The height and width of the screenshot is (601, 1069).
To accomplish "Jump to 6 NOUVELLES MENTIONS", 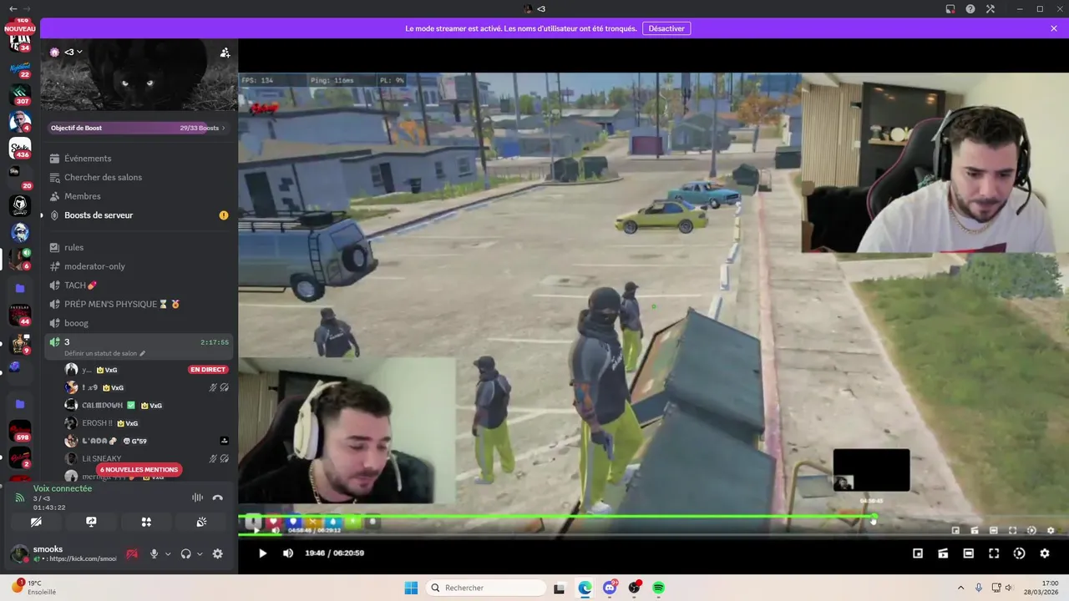I will pos(139,469).
